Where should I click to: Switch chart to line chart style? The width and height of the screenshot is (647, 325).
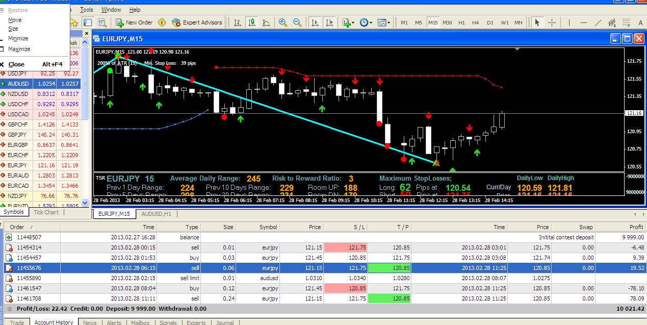[x=266, y=22]
